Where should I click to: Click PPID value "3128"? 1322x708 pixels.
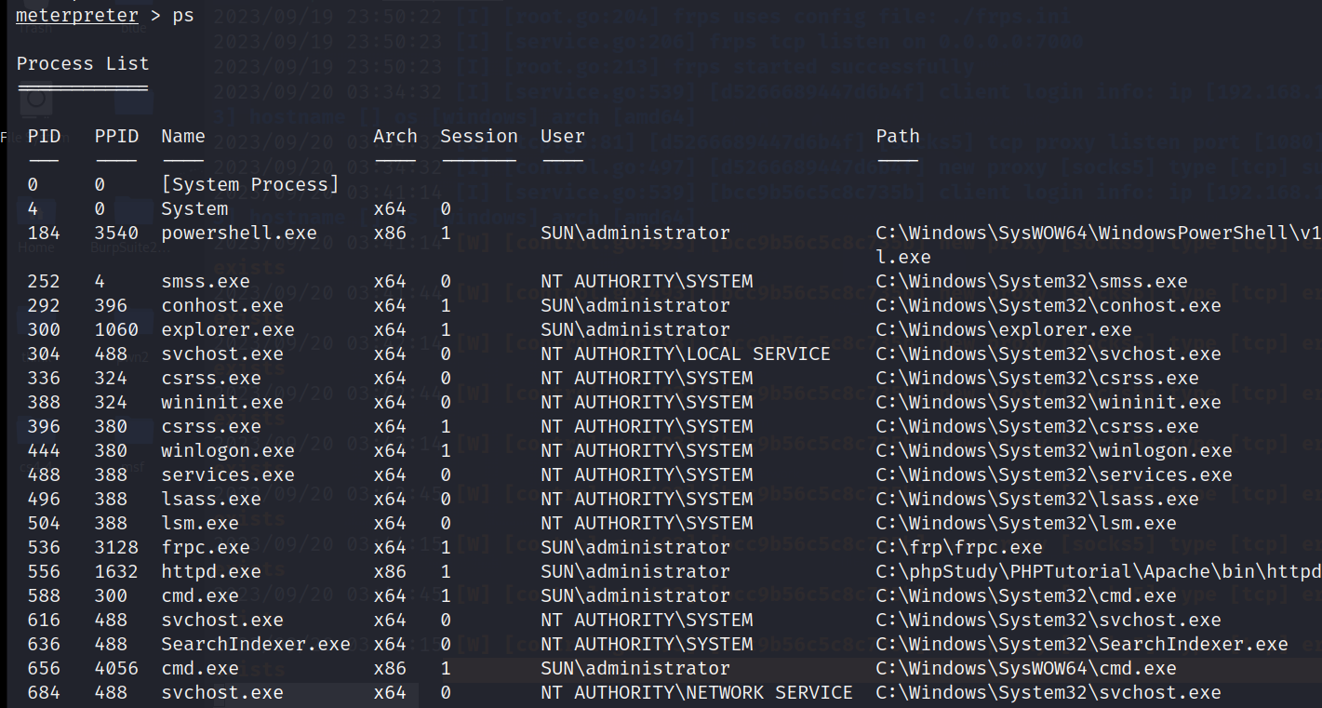[x=116, y=547]
